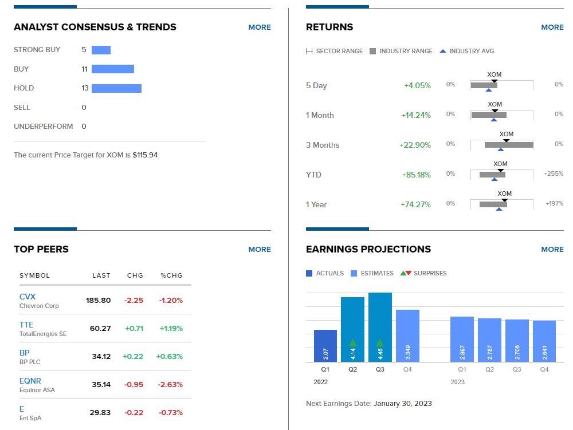The image size is (573, 430).
Task: Click the XOM marker above the 1 Year range bar
Action: [x=504, y=200]
